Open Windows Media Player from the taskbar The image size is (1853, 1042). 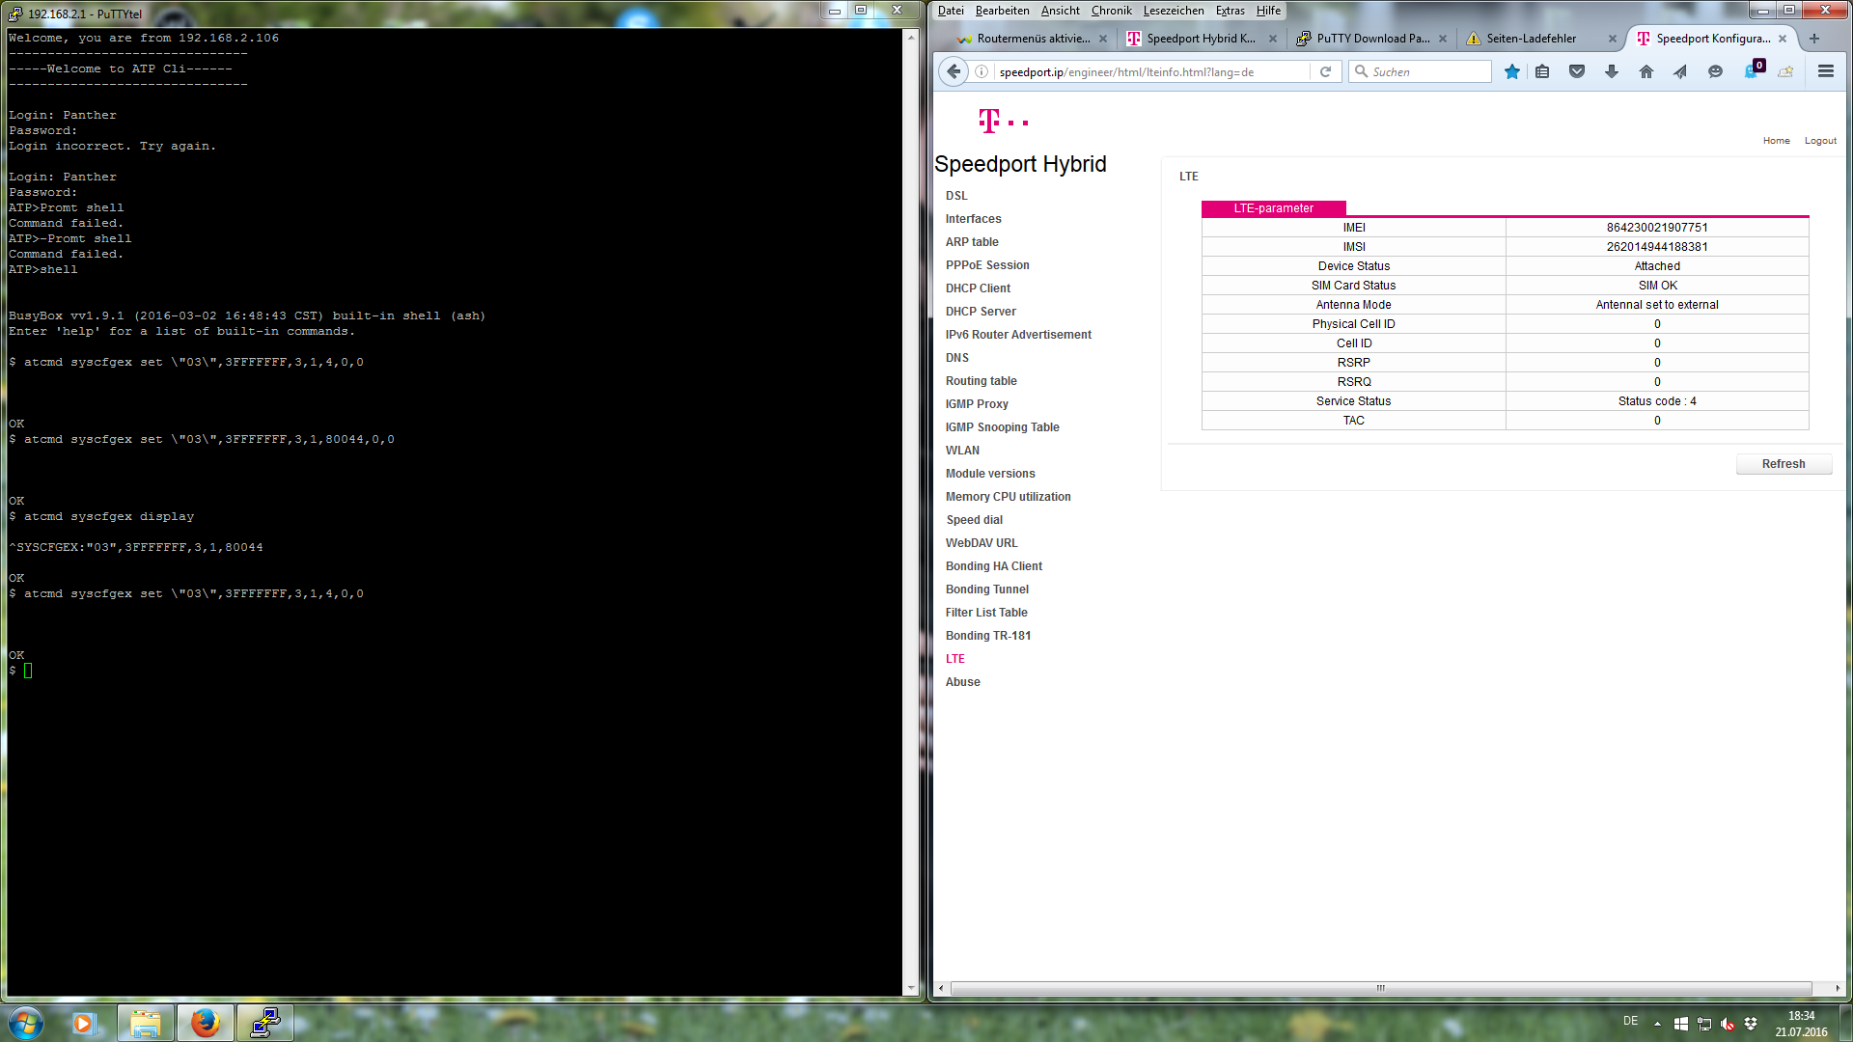coord(84,1023)
